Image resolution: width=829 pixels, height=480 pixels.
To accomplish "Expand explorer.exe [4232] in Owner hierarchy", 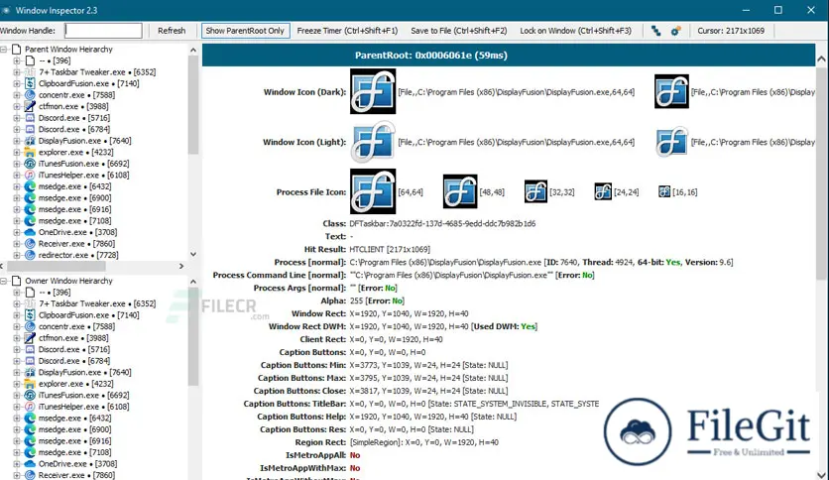I will 17,384.
